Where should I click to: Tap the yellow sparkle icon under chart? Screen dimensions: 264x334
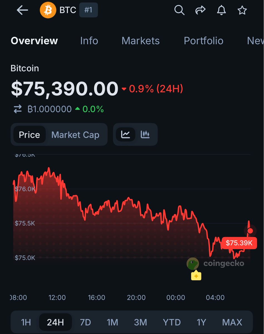coord(196,276)
